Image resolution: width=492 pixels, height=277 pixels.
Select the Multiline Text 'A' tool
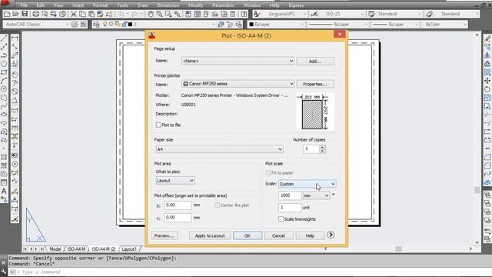click(x=4, y=191)
